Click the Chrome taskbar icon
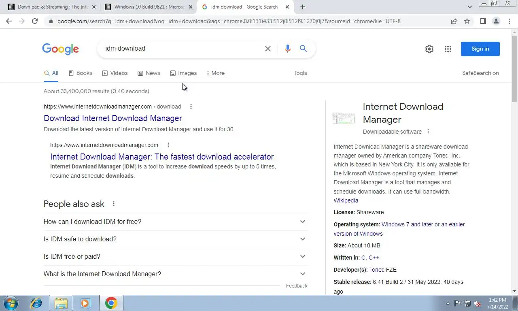Viewport: 518px width, 311px height. [111, 303]
